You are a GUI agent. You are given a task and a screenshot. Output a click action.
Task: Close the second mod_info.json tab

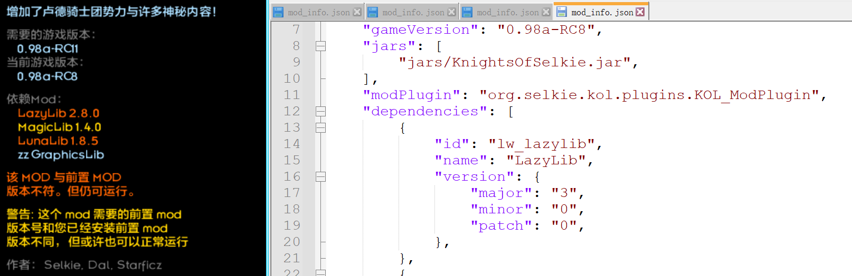point(451,12)
